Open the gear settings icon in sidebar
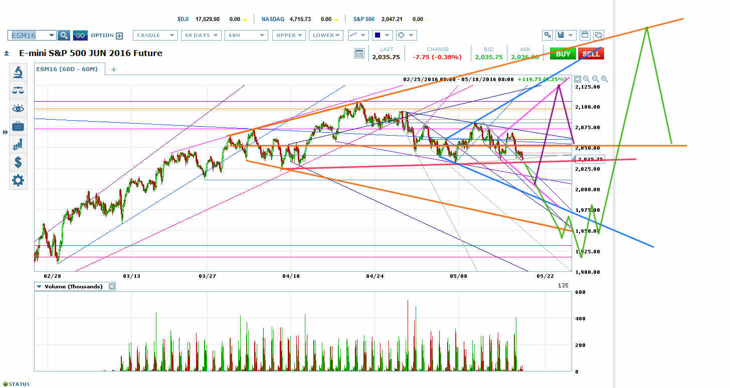 pyautogui.click(x=18, y=180)
